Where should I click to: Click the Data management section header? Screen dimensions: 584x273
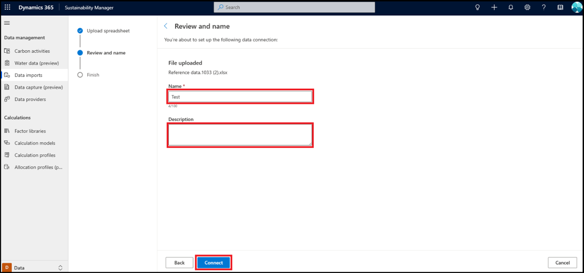pos(24,37)
